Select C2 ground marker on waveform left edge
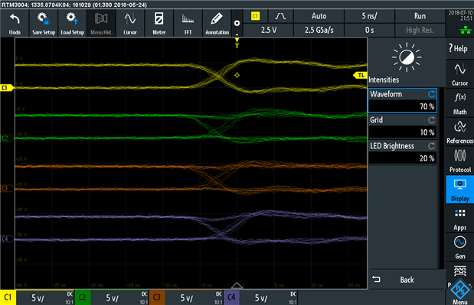This screenshot has height=305, width=474. click(x=7, y=138)
